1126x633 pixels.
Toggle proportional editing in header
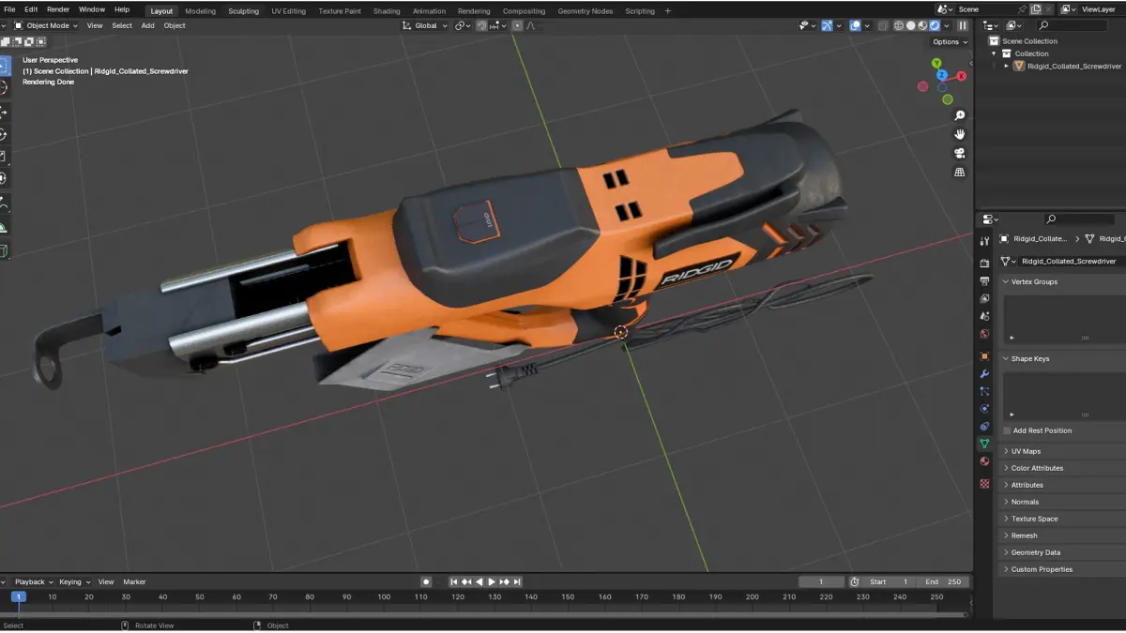click(x=517, y=25)
